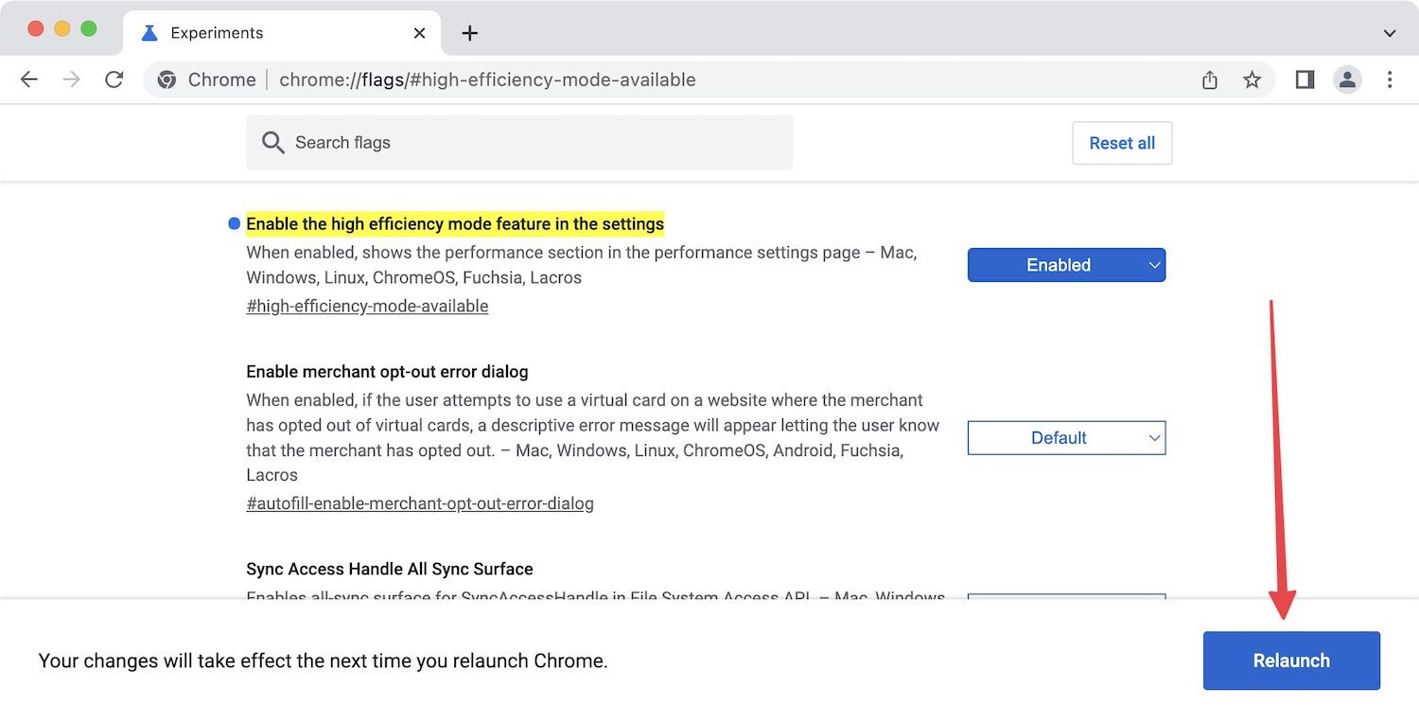The width and height of the screenshot is (1419, 722).
Task: Expand the merchant opt-out Default dropdown
Action: pos(1066,438)
